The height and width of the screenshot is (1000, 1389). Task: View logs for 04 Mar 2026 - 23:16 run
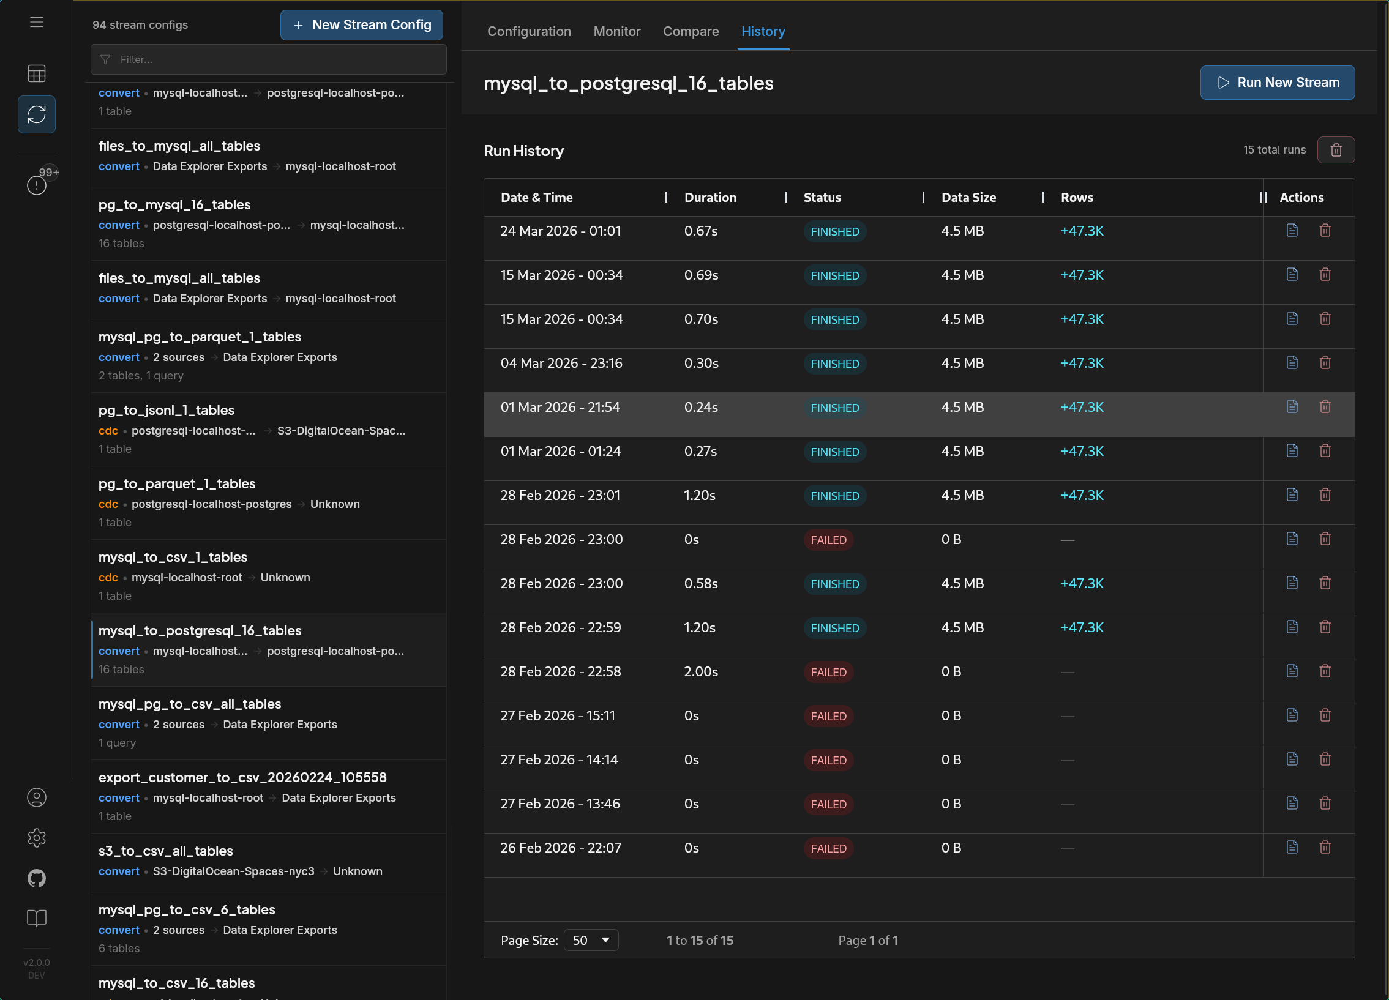click(x=1292, y=362)
